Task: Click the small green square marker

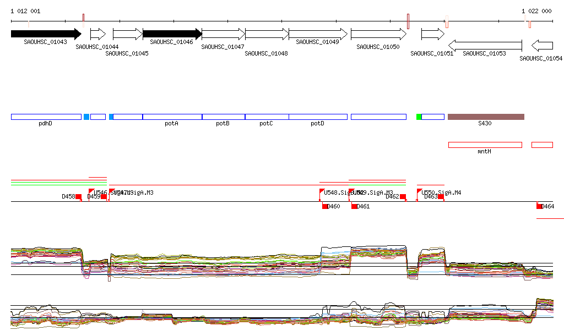Action: coord(419,117)
